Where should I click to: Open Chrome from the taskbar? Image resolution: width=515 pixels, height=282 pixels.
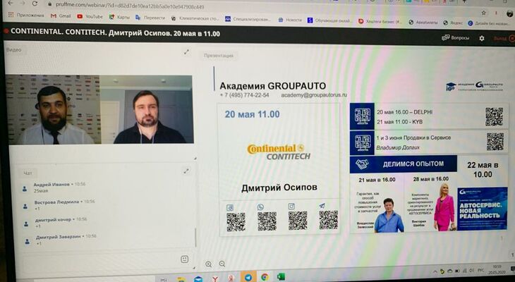(x=265, y=277)
